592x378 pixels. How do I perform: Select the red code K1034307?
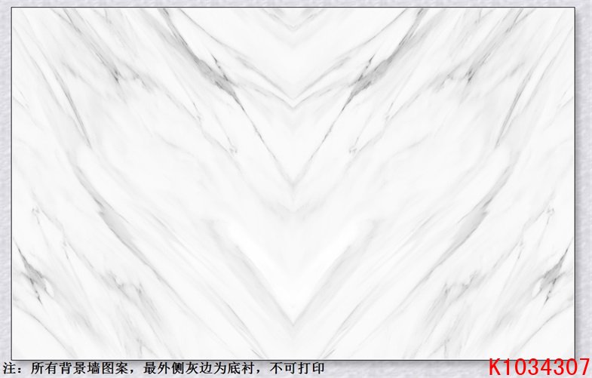[x=539, y=367]
